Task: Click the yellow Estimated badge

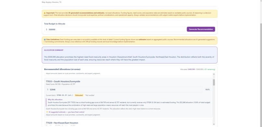Action: (x=79, y=95)
